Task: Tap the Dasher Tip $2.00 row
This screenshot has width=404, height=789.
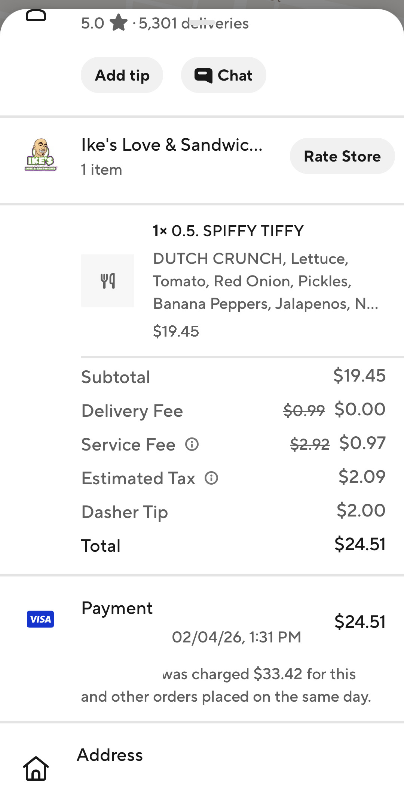Action: point(233,511)
